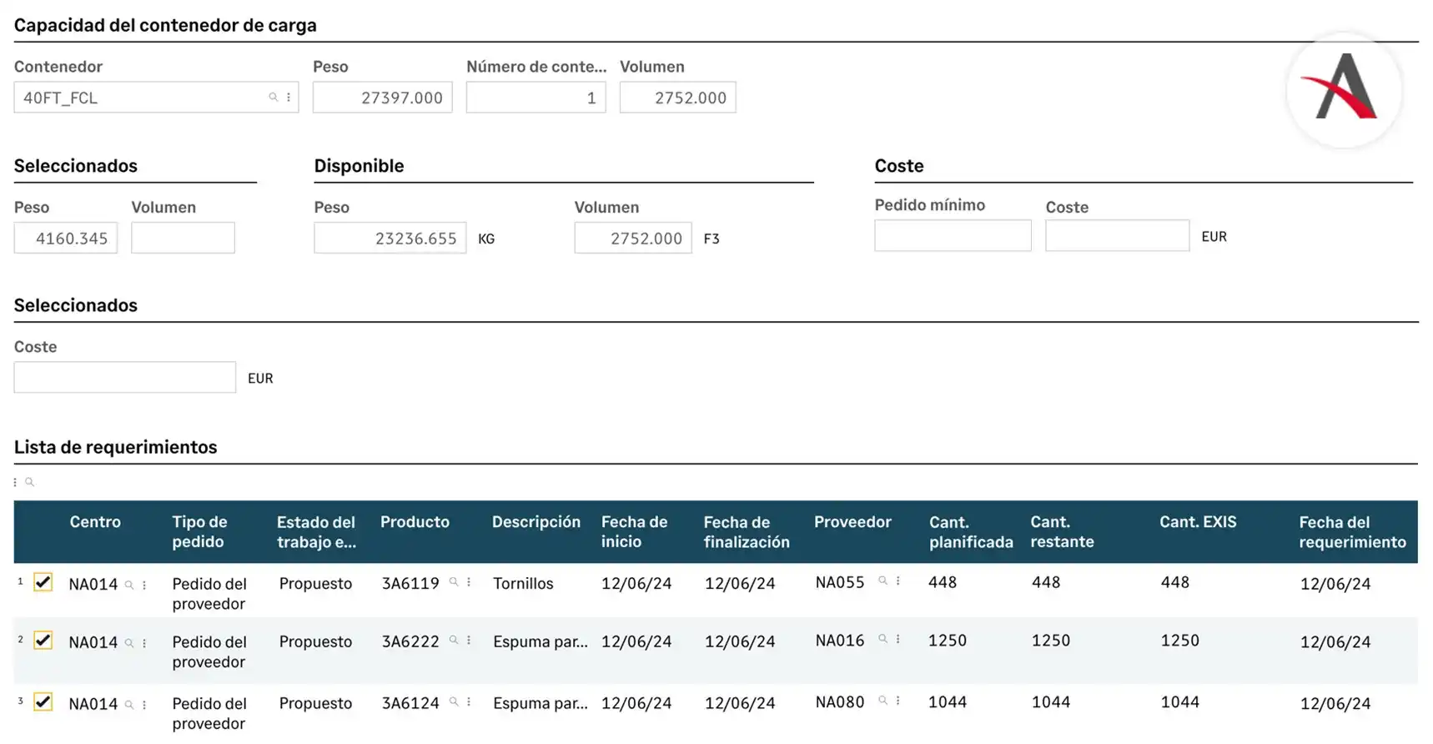Click lookup icon beside supplier NA016
The width and height of the screenshot is (1433, 744).
point(882,639)
